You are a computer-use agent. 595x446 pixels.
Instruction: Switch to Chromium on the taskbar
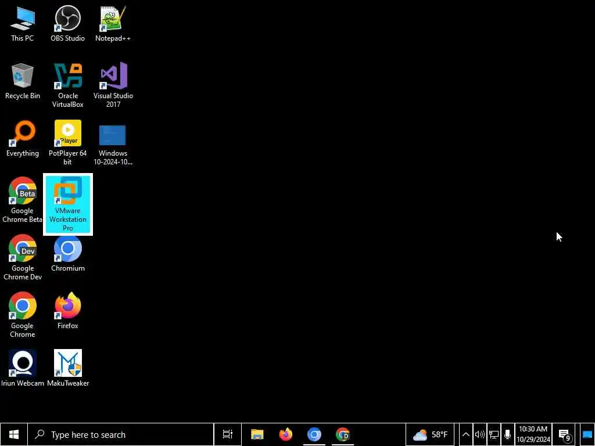(314, 434)
